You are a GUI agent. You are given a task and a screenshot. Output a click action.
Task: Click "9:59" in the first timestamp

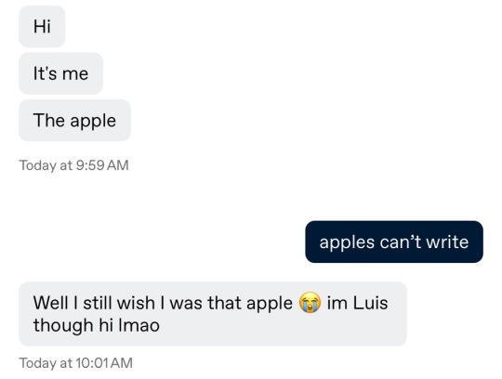(x=90, y=165)
